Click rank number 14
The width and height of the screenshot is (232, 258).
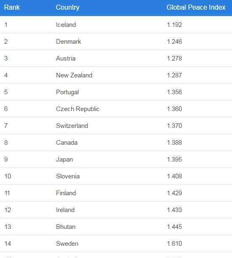(8, 244)
